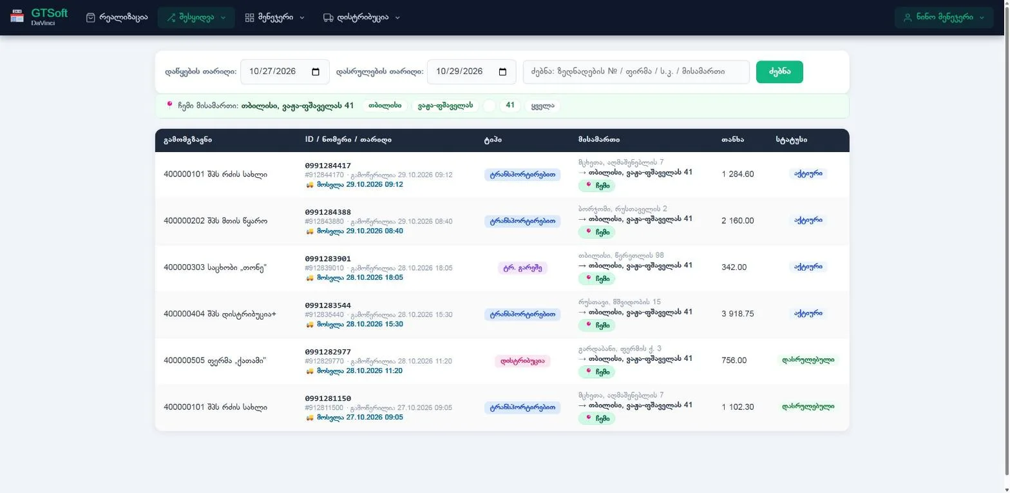The width and height of the screenshot is (1010, 493).
Task: Select the 41 address filter chip
Action: point(510,105)
